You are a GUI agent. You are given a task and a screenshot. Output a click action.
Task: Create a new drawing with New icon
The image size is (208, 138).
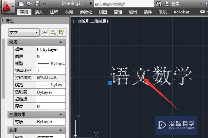(21, 3)
